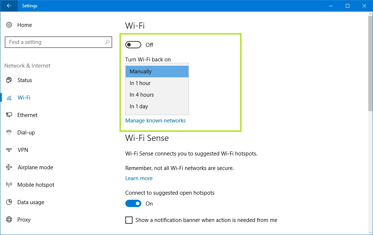373x235 pixels.
Task: Click the back arrow in Settings title bar
Action: pos(9,6)
